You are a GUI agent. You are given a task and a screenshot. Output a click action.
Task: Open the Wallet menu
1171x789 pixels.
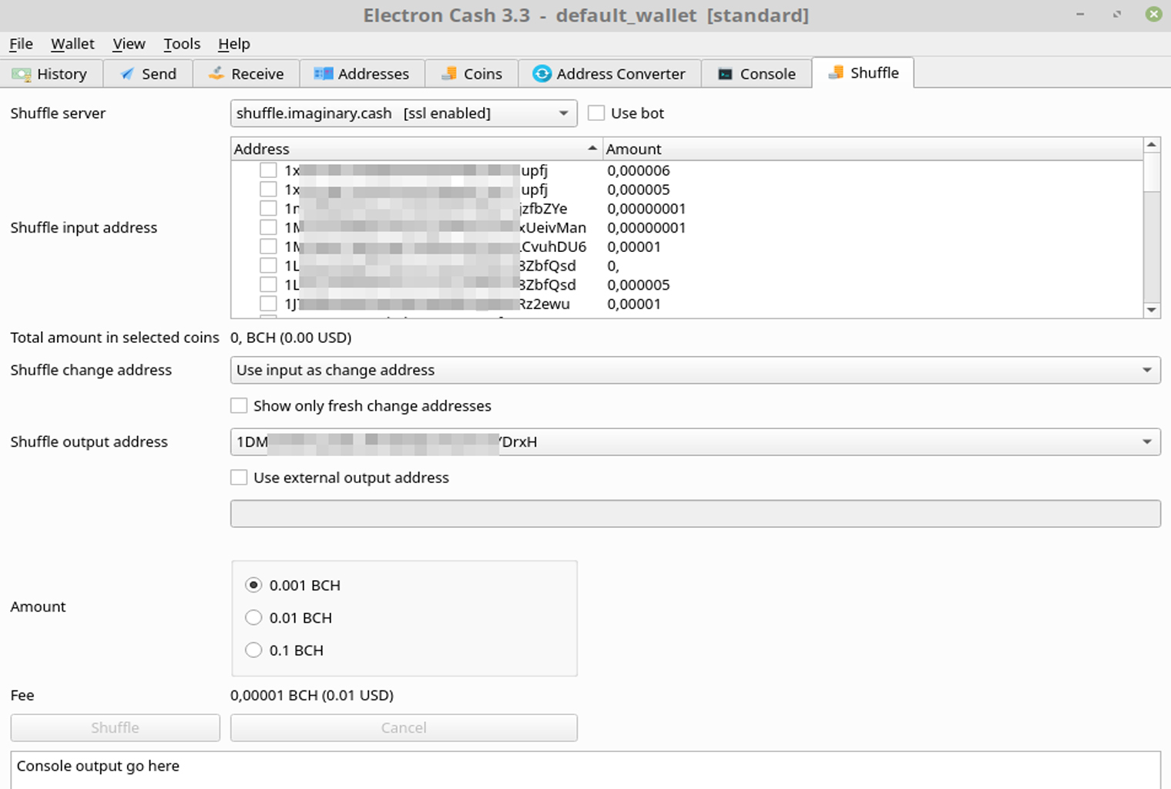point(72,44)
